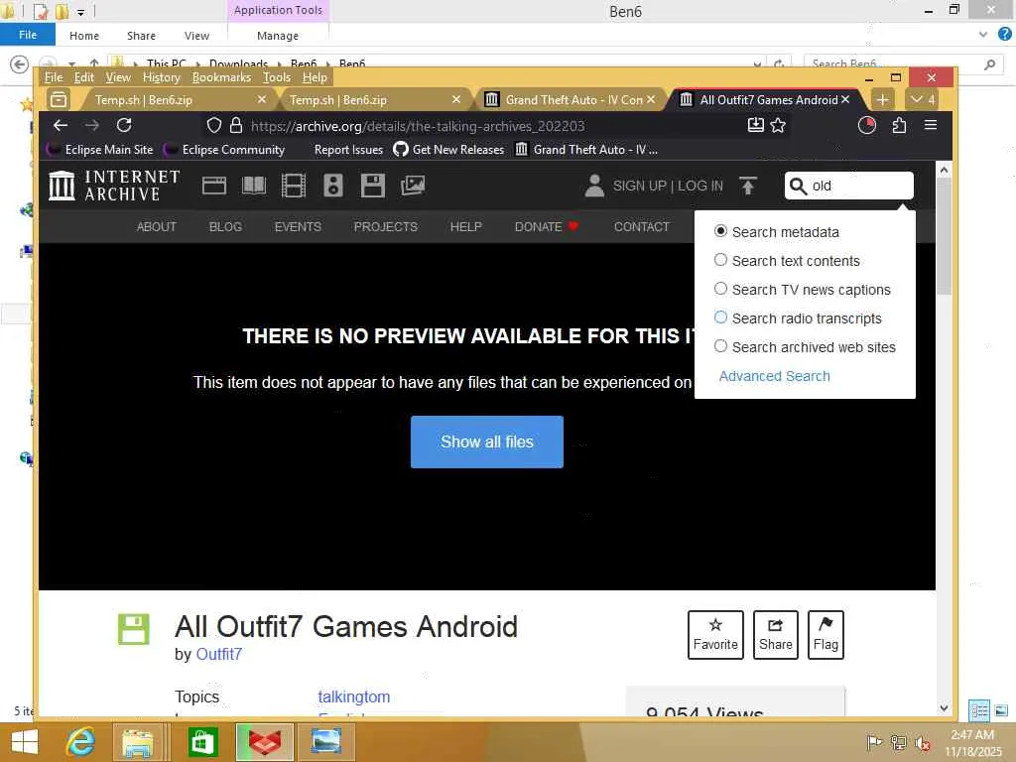Open the Software floppy icon
1016x762 pixels.
tap(373, 186)
